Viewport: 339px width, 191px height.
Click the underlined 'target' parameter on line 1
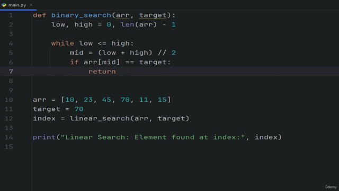(x=153, y=15)
